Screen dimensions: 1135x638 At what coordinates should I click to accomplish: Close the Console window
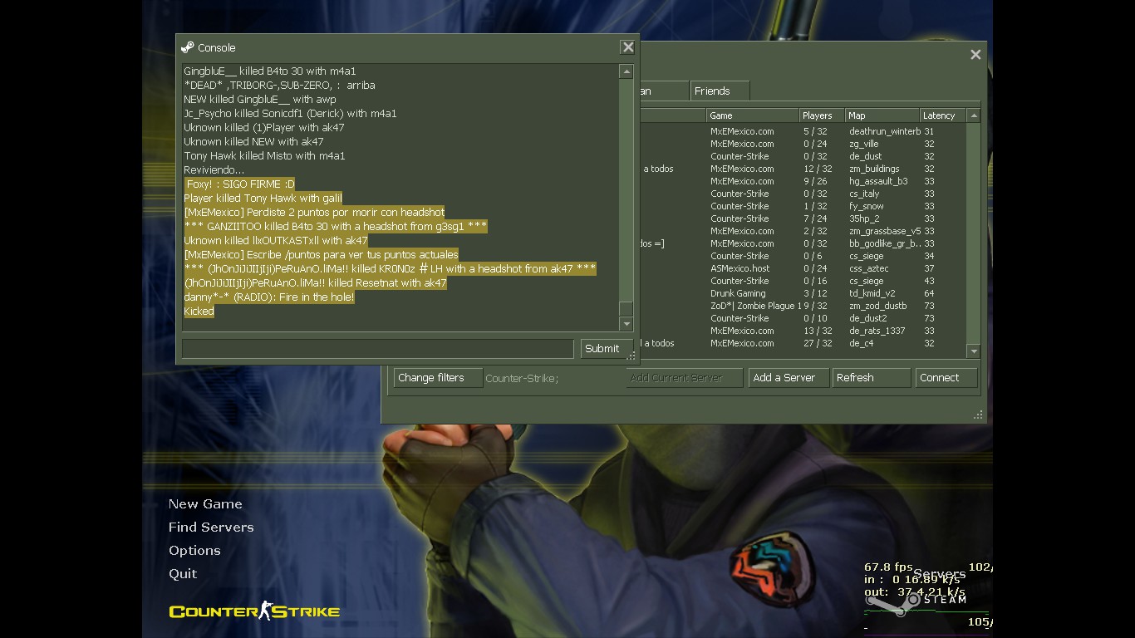[x=628, y=47]
